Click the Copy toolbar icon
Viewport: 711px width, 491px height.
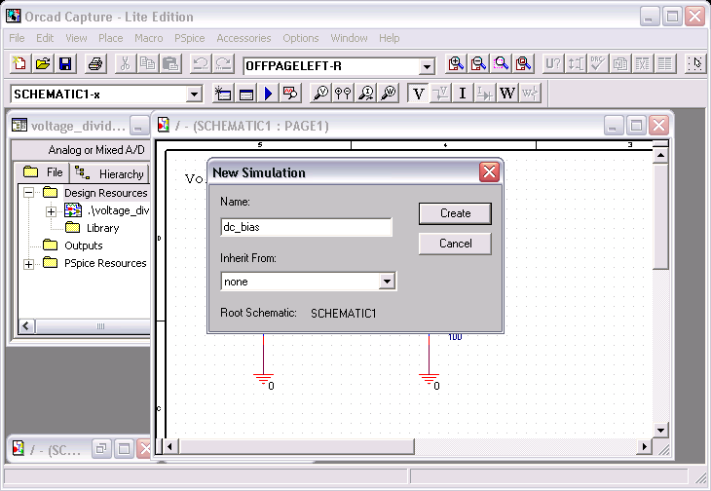[148, 64]
